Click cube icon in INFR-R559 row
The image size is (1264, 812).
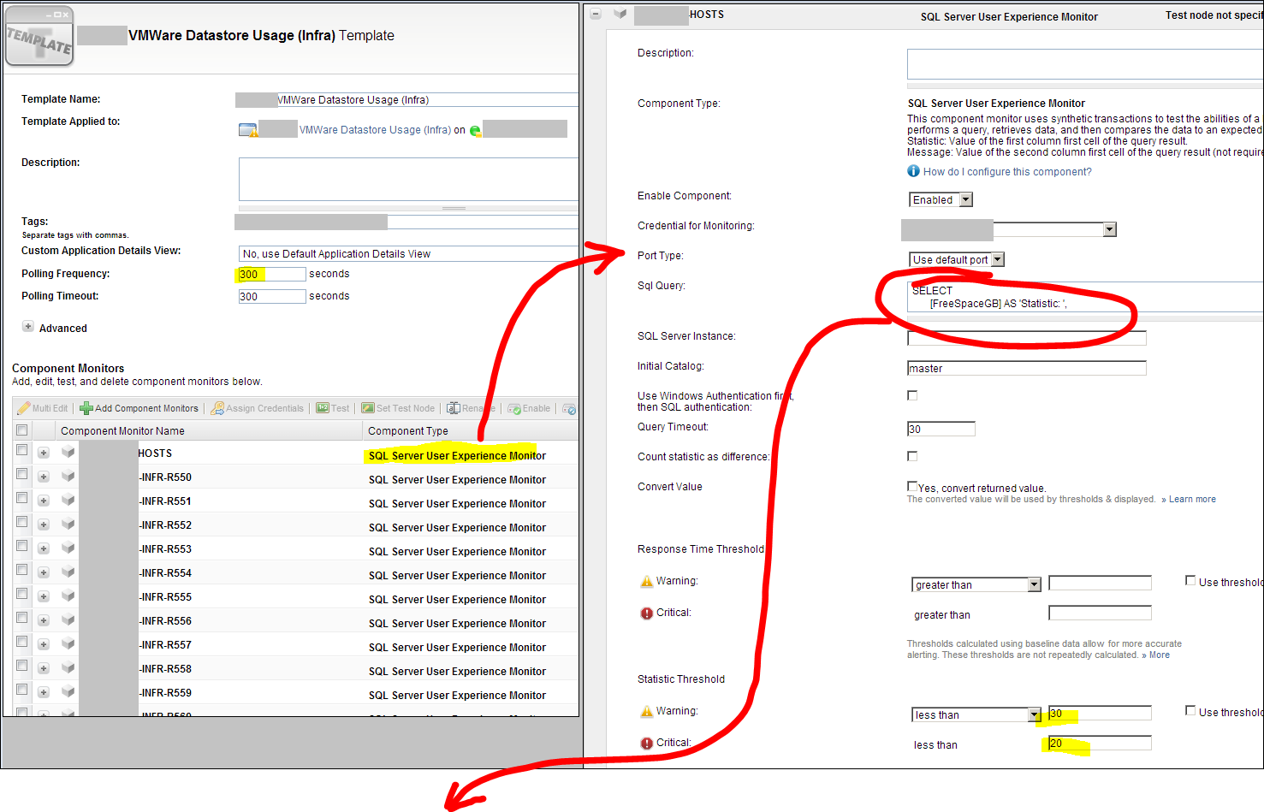tap(68, 691)
